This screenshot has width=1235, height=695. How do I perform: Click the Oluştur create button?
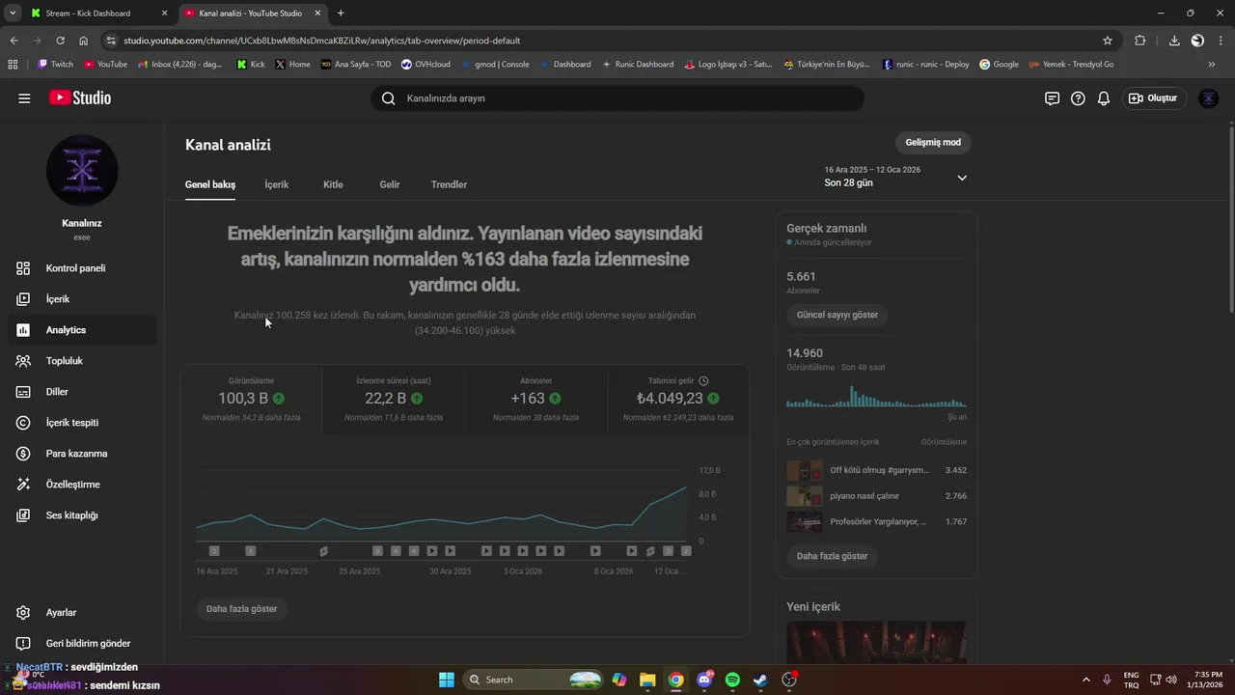point(1154,98)
